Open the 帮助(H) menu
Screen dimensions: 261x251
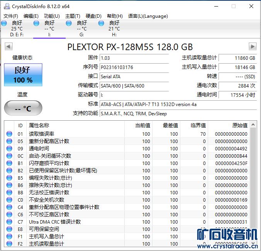point(115,16)
